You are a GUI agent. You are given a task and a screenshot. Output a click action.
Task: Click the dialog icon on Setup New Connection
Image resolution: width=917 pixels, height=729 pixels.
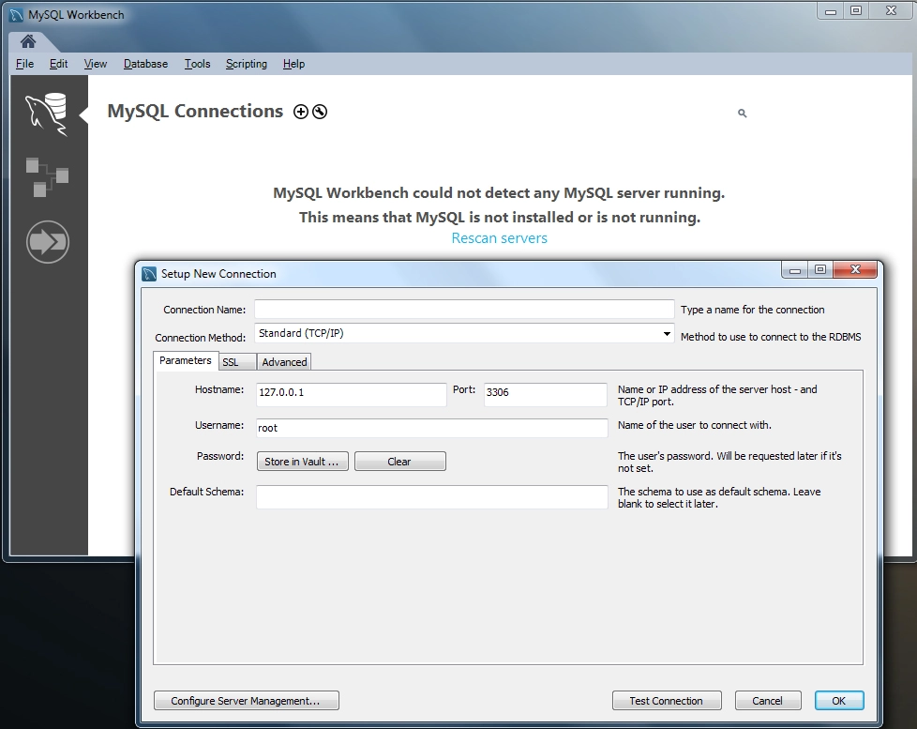point(149,273)
